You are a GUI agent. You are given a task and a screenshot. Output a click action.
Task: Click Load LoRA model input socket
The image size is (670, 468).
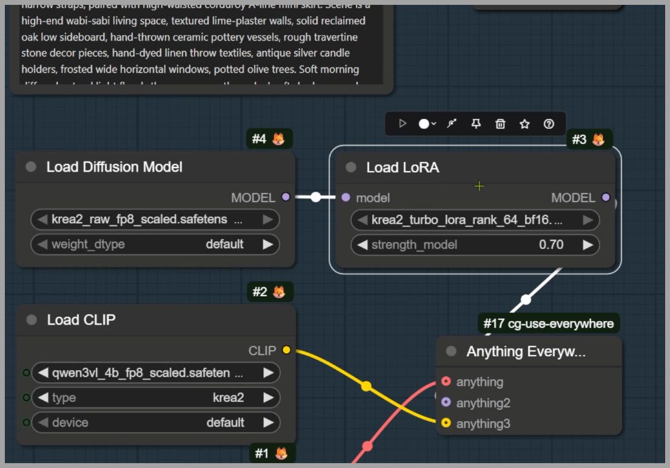pos(346,197)
